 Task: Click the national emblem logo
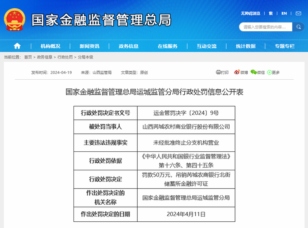point(15,19)
